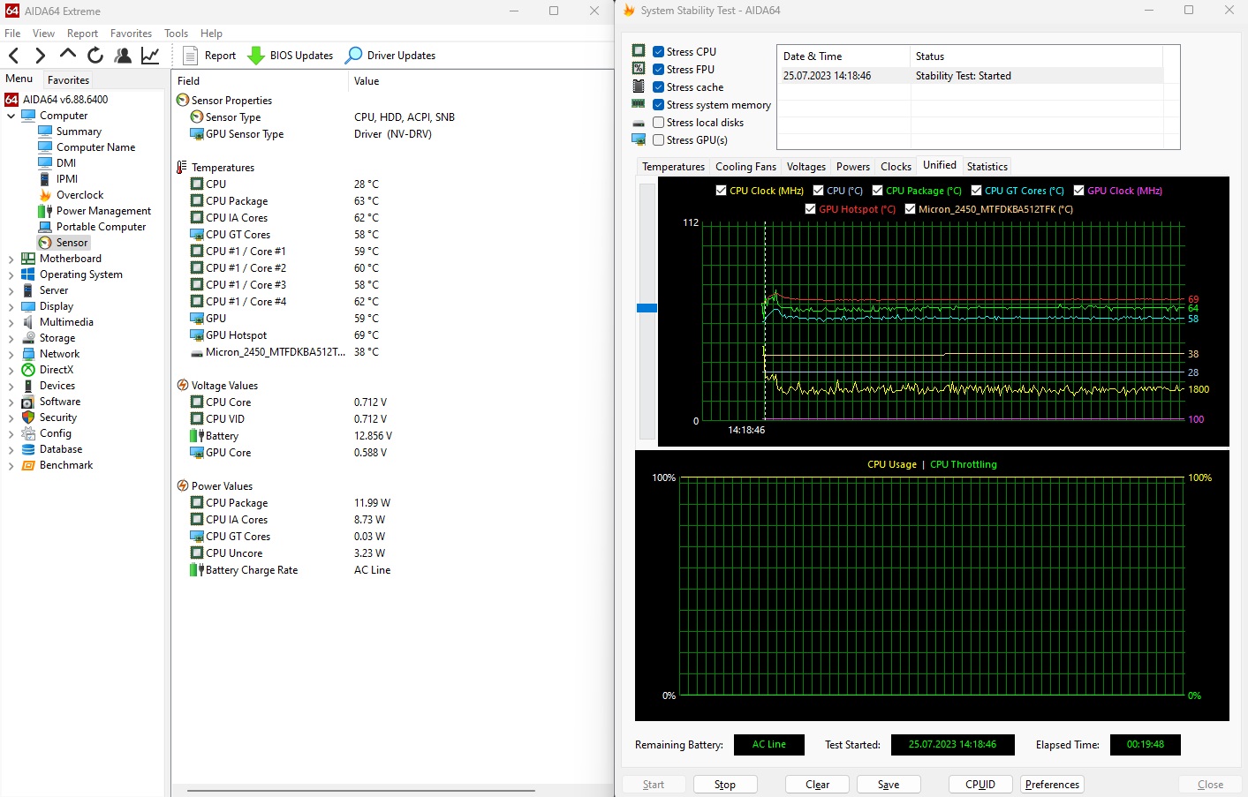Uncheck the Stress CPU checkbox
The image size is (1248, 797).
[658, 52]
